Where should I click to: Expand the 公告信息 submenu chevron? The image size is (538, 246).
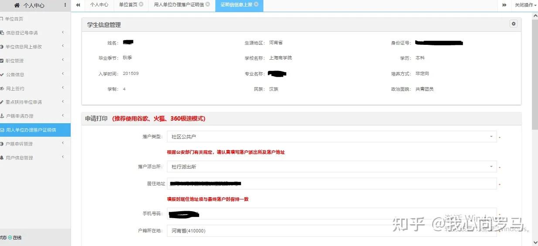click(63, 74)
